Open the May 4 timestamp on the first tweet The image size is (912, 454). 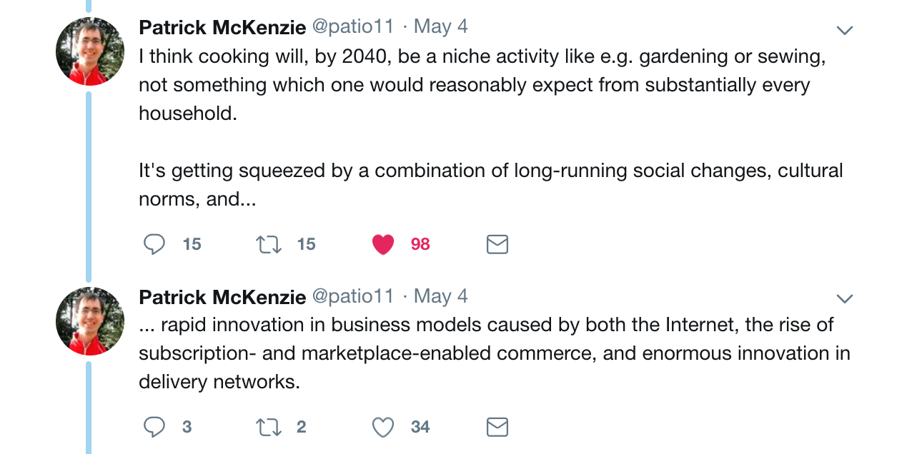[441, 26]
